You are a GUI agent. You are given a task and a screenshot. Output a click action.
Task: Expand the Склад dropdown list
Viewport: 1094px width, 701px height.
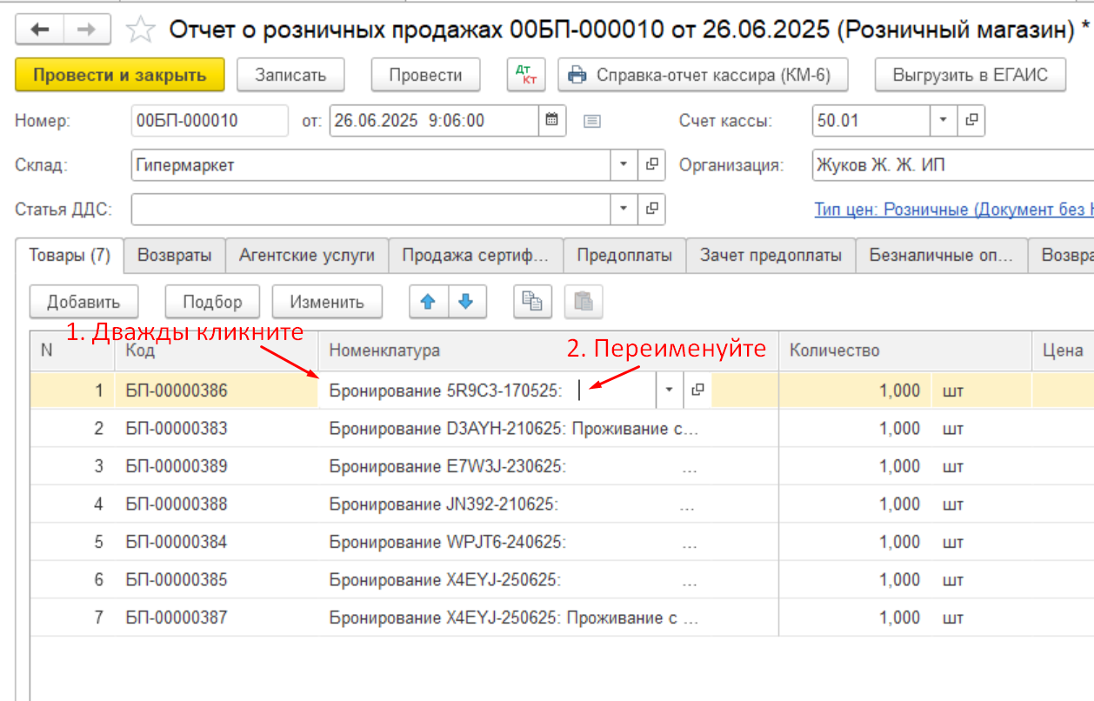point(624,164)
